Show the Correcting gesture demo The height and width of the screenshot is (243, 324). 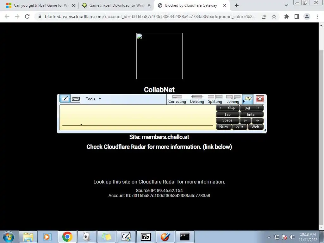177,99
